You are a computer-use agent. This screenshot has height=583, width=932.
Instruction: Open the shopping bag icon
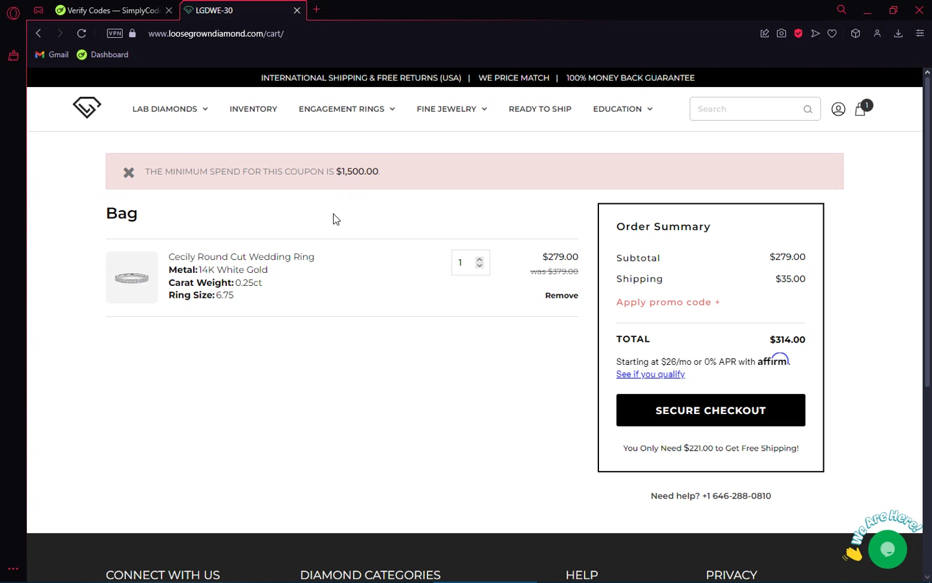coord(861,109)
